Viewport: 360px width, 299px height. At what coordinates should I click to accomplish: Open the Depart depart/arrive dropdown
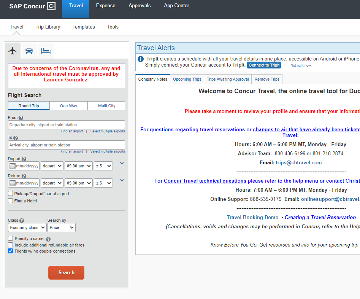[52, 166]
